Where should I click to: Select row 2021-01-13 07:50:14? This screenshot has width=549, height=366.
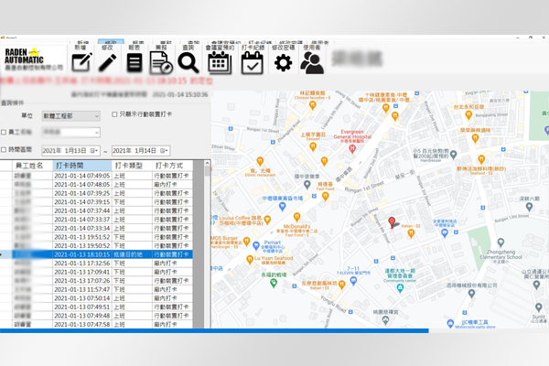click(96, 298)
